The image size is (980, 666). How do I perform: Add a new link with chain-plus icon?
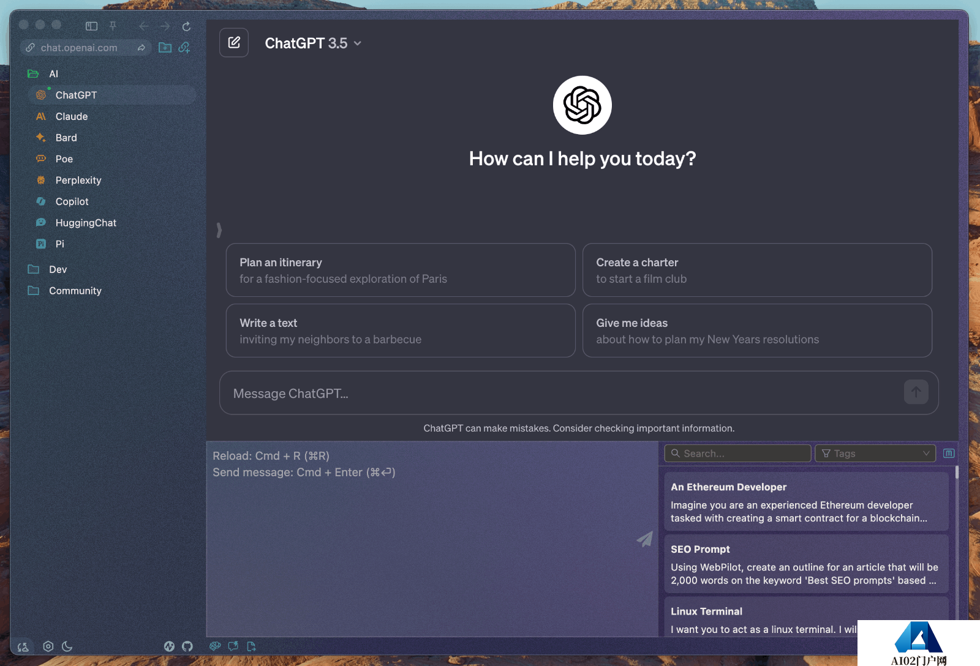click(184, 47)
